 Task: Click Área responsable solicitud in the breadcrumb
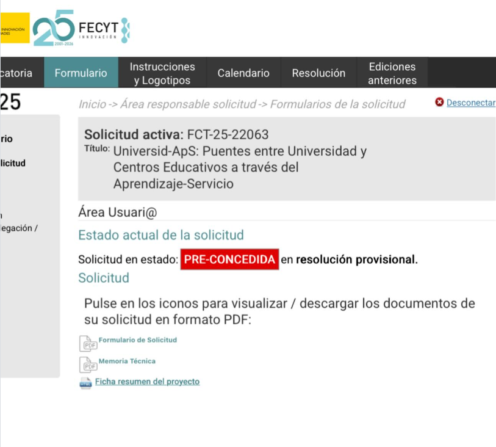click(x=188, y=104)
